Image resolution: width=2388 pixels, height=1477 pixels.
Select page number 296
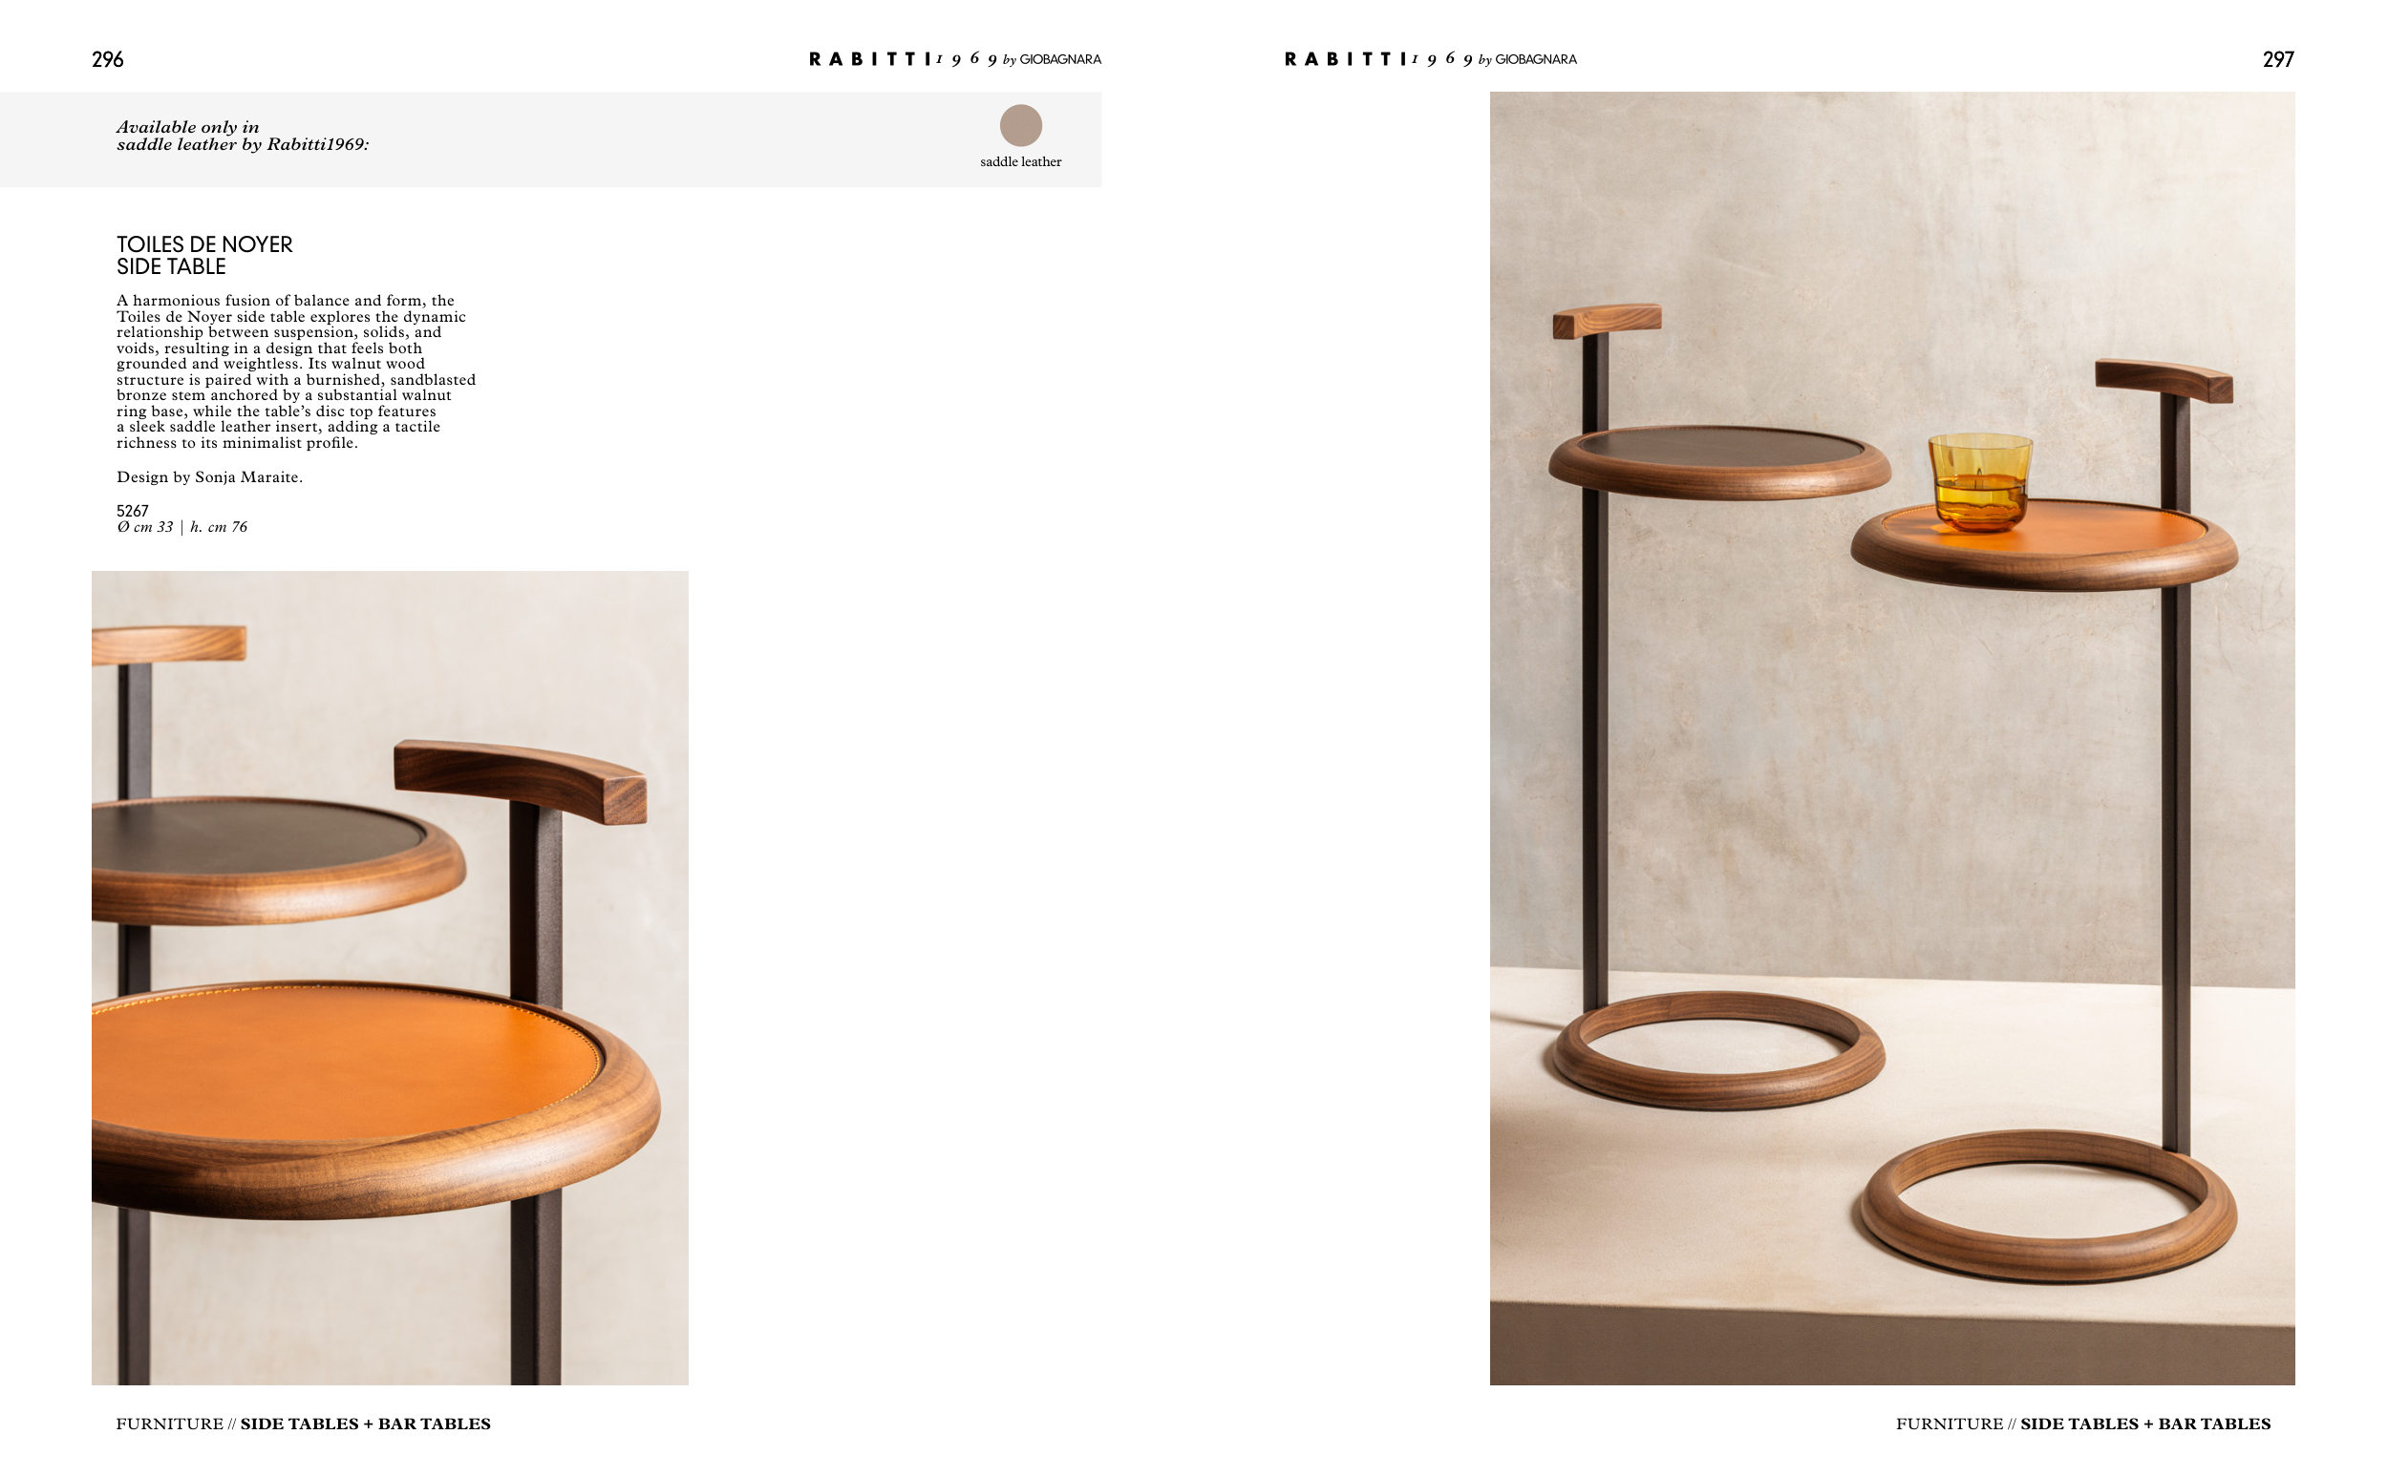click(x=108, y=59)
